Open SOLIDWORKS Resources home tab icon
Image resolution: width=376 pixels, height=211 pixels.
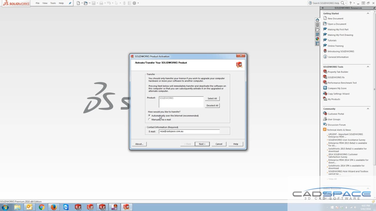(317, 20)
